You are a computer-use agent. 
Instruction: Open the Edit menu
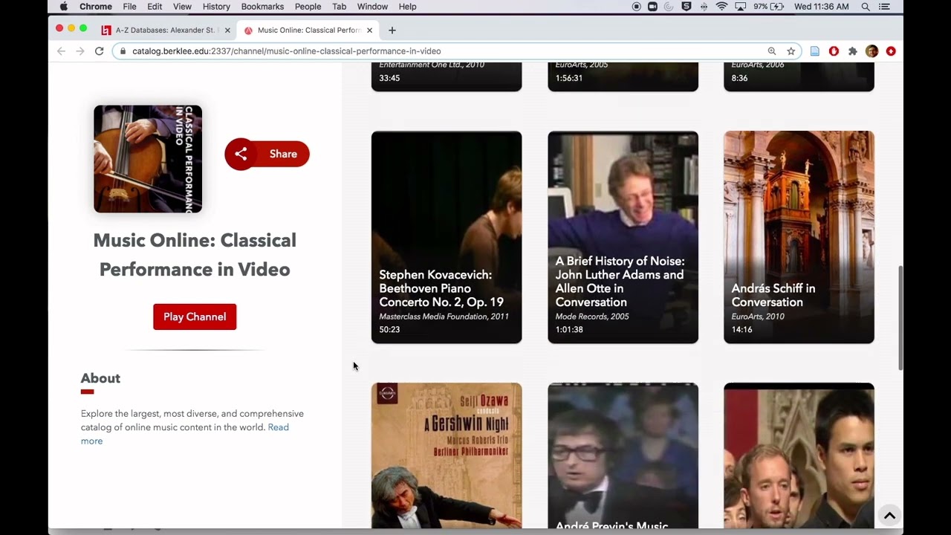[x=155, y=7]
